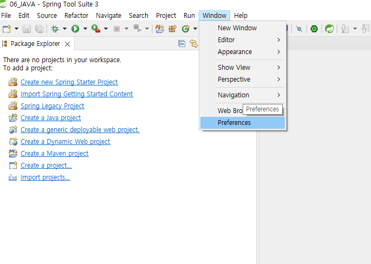Choose New Window from Window menu
The height and width of the screenshot is (264, 371).
243,28
